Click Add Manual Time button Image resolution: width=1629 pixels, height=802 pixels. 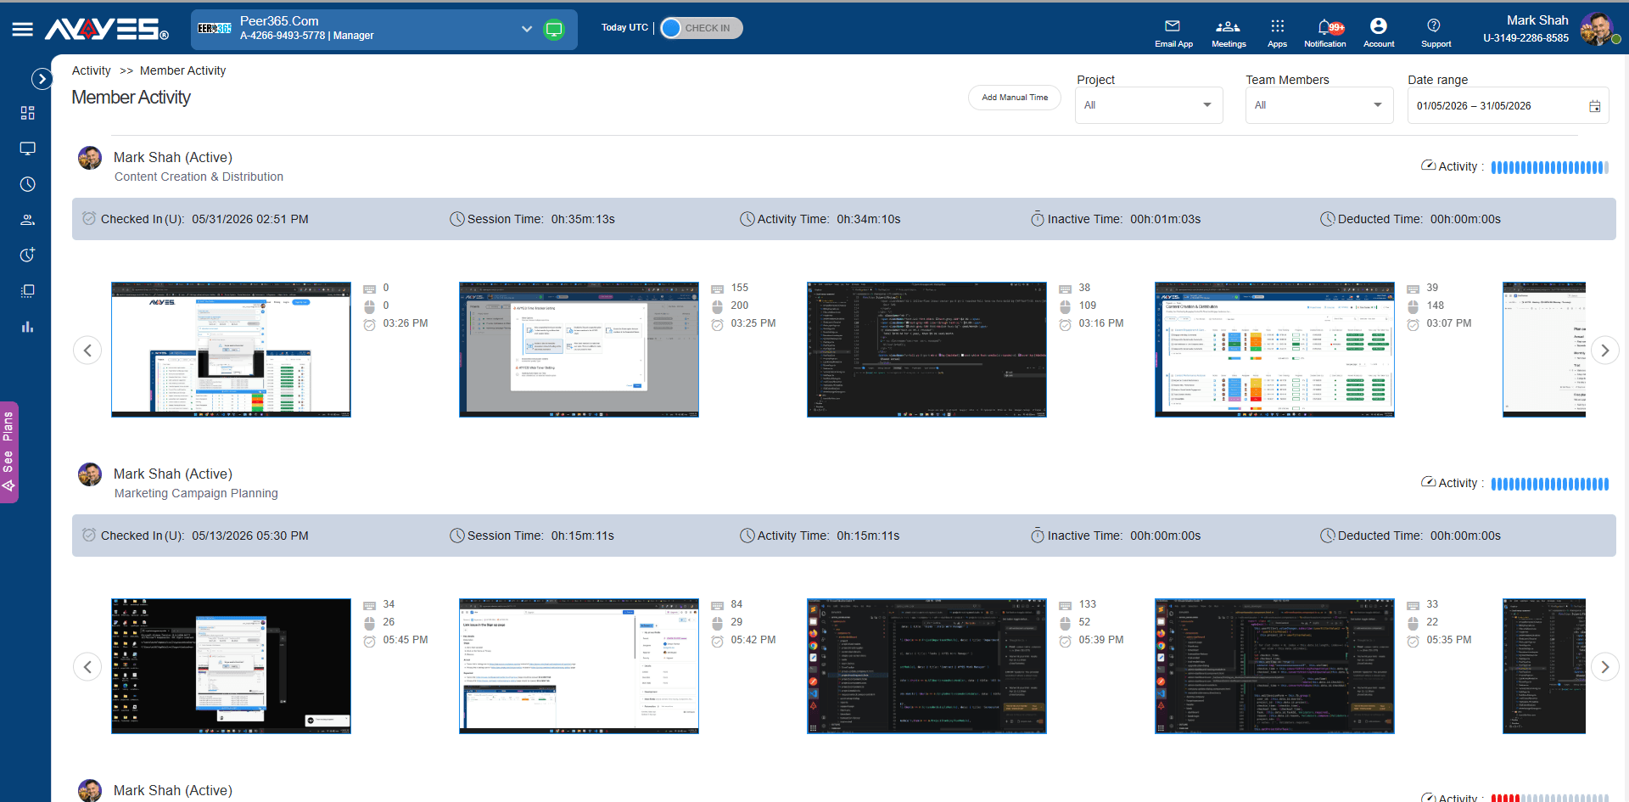(1015, 98)
